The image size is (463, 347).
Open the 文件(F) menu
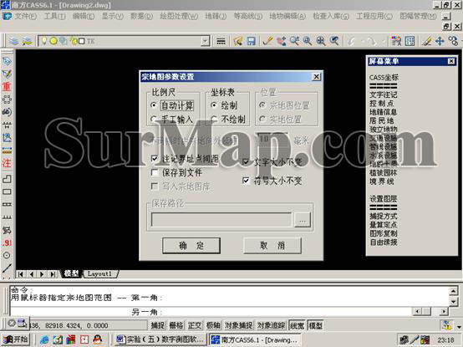[x=26, y=16]
